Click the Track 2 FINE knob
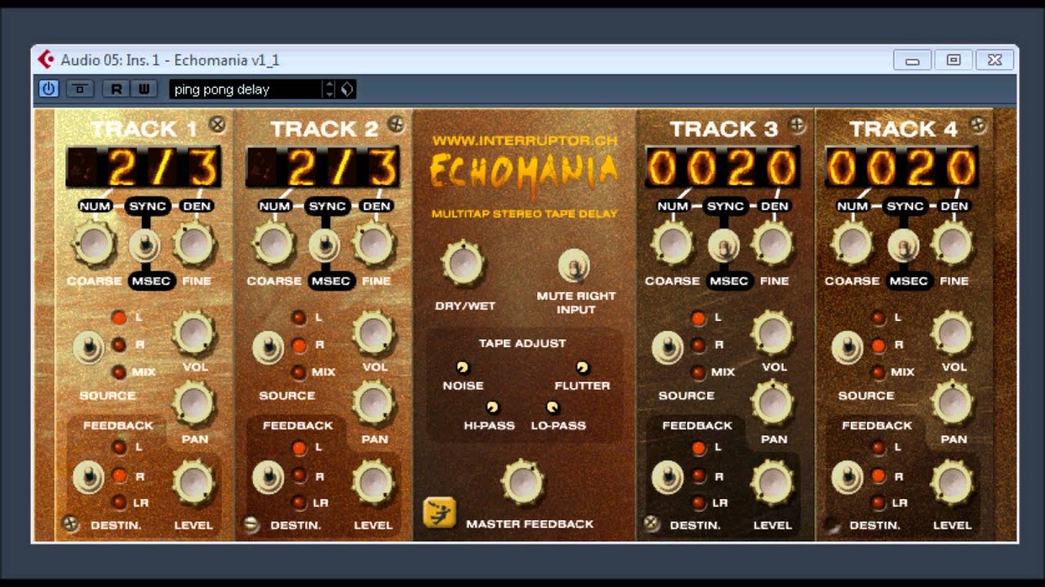This screenshot has height=587, width=1045. coord(374,243)
